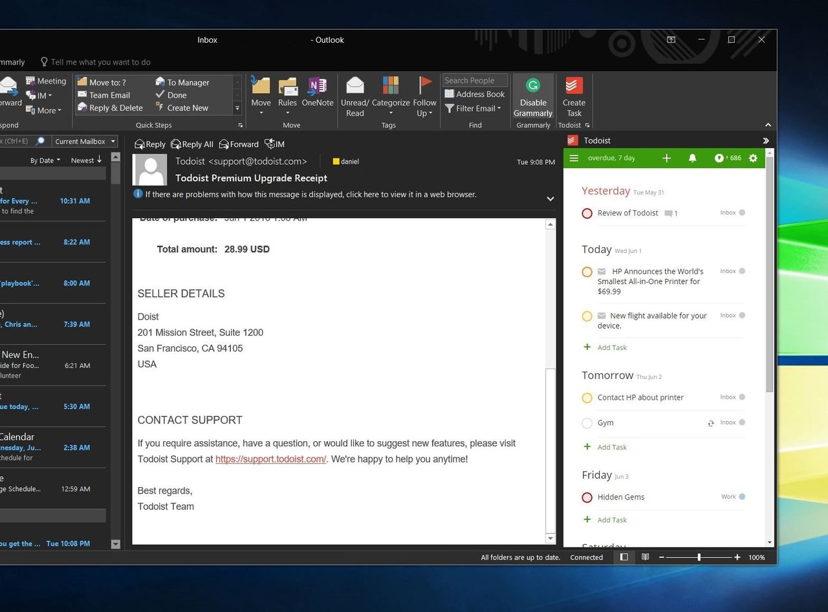Open the Current Mailbox scope dropdown
The height and width of the screenshot is (612, 828).
click(x=85, y=141)
